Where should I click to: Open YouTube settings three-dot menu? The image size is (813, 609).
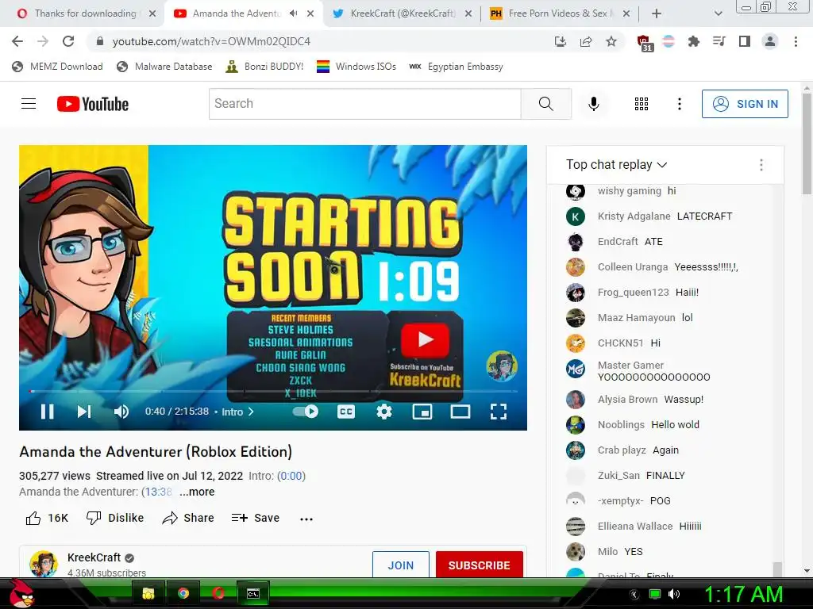680,104
